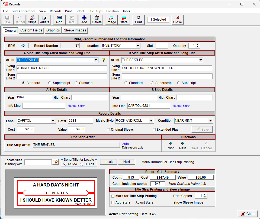Screen dimensions: 260x219
Task: Switch to the Graphics tab
Action: (x=53, y=30)
